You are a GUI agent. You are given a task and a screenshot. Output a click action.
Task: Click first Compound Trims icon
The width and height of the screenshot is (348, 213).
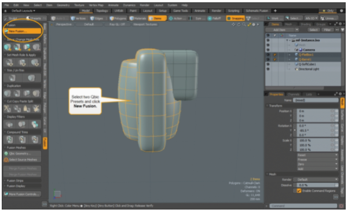(9, 139)
